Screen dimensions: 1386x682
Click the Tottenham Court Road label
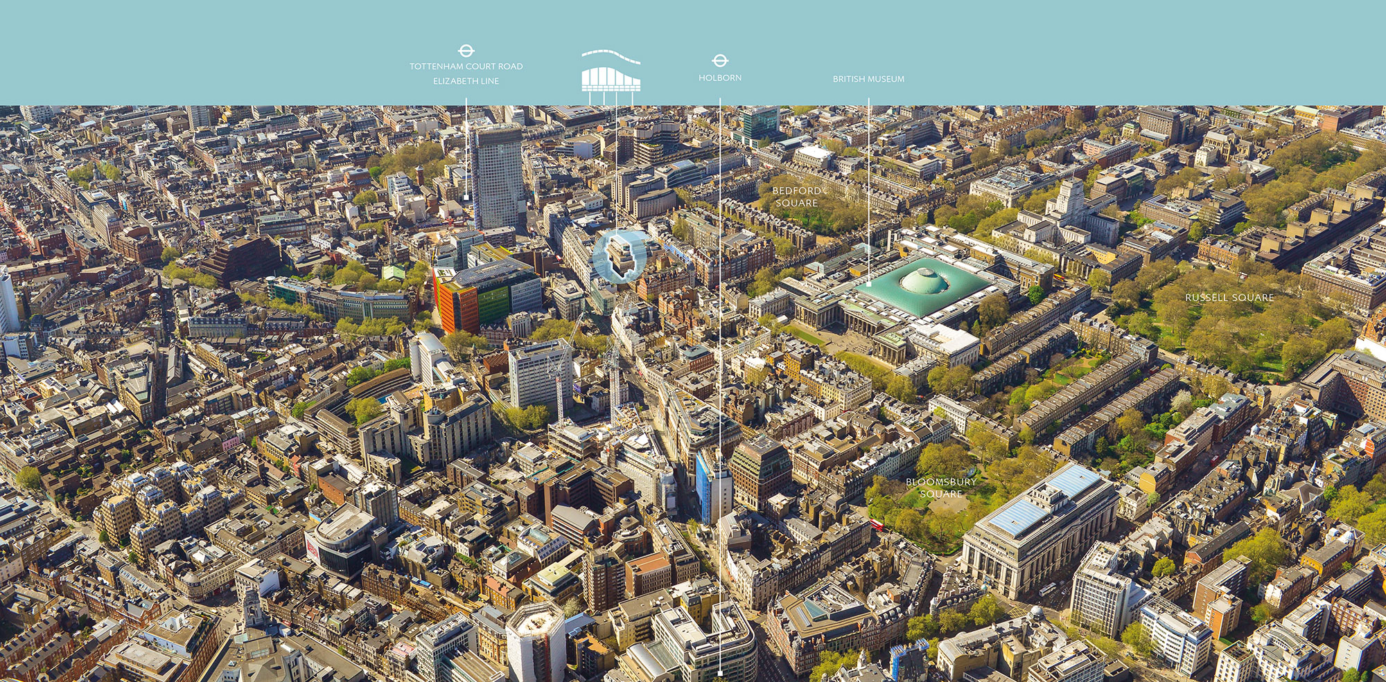point(466,66)
